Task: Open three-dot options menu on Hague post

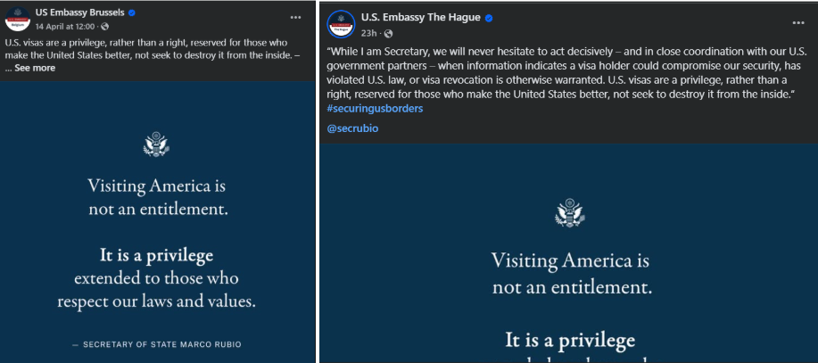Action: 798,23
